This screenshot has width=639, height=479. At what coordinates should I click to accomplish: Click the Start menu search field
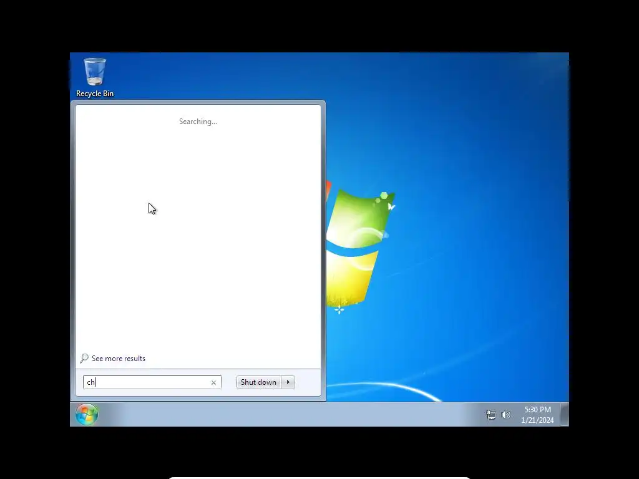[152, 382]
